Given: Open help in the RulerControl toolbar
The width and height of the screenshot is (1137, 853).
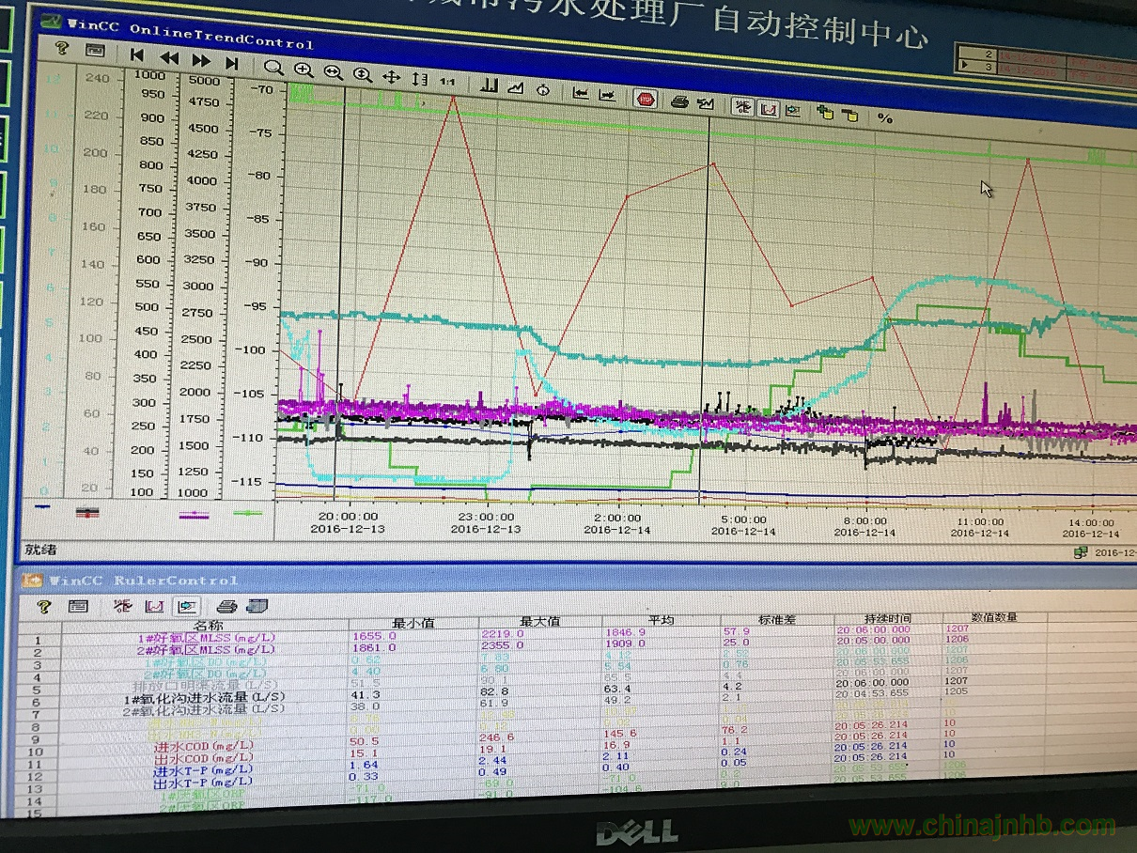Looking at the screenshot, I should click(x=43, y=607).
